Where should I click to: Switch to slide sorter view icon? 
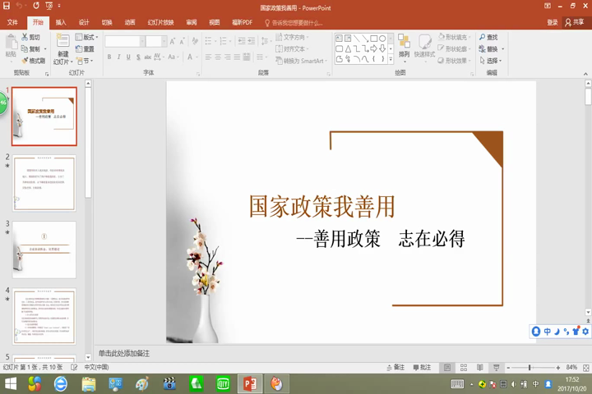[x=463, y=368]
